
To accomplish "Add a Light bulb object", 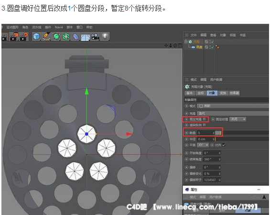I will click(x=105, y=36).
